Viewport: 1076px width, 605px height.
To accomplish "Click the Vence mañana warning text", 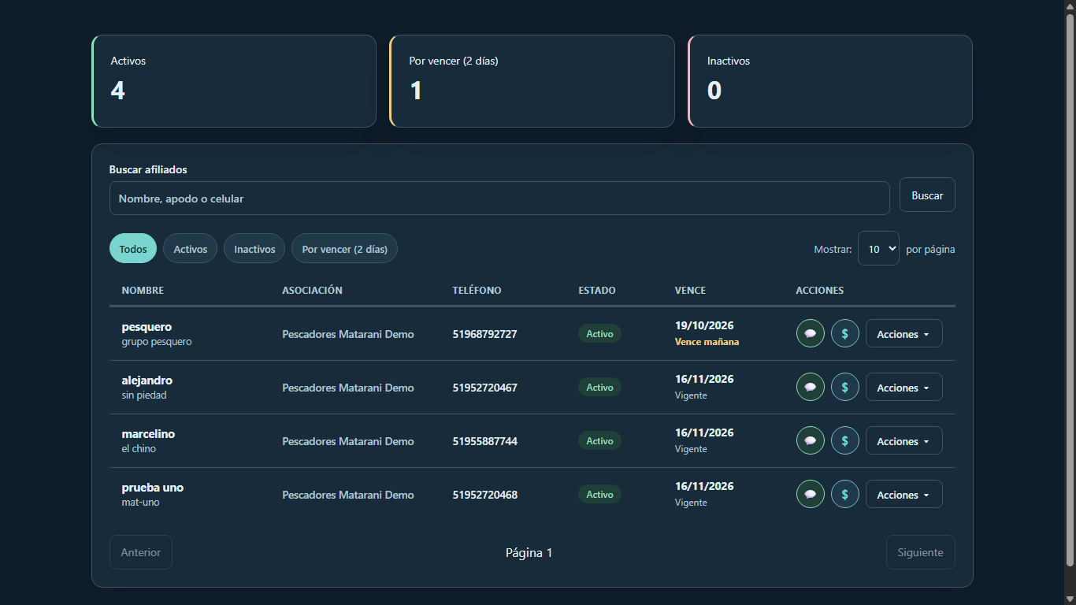I will coord(707,342).
